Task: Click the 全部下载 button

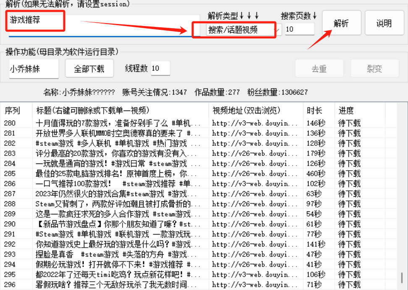Action: [89, 69]
